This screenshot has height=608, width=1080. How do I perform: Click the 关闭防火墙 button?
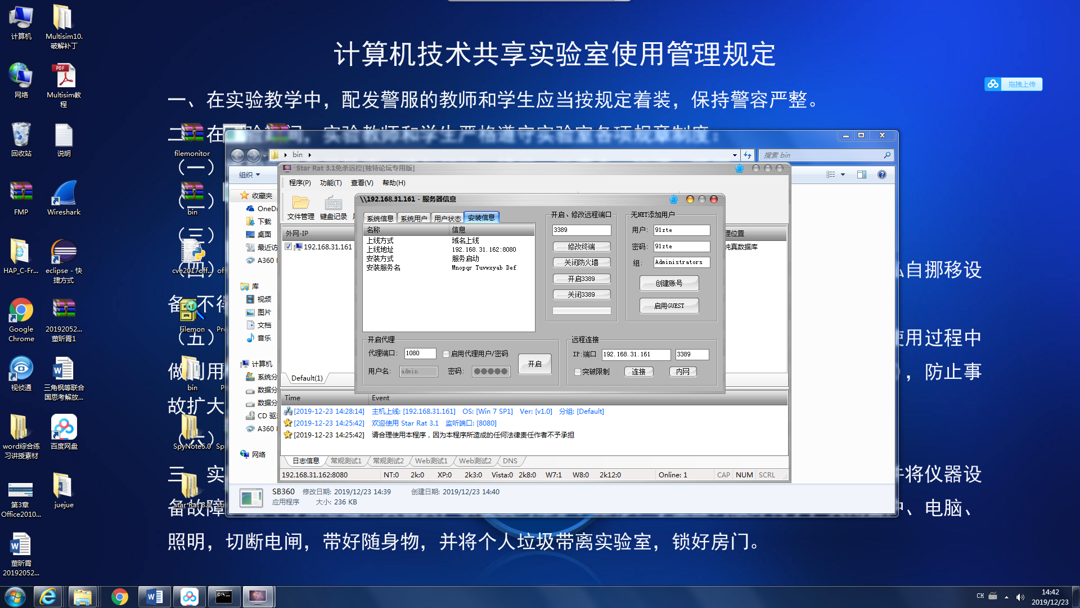tap(581, 262)
